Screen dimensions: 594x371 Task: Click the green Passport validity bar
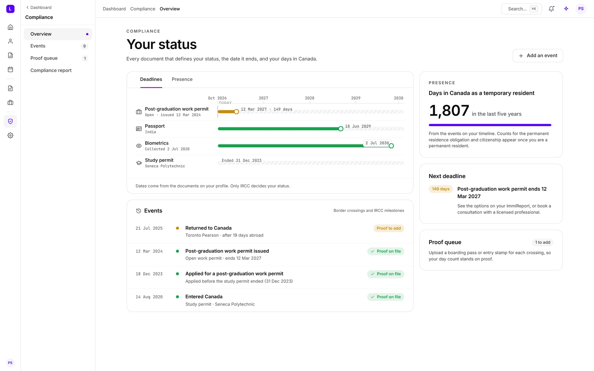279,129
